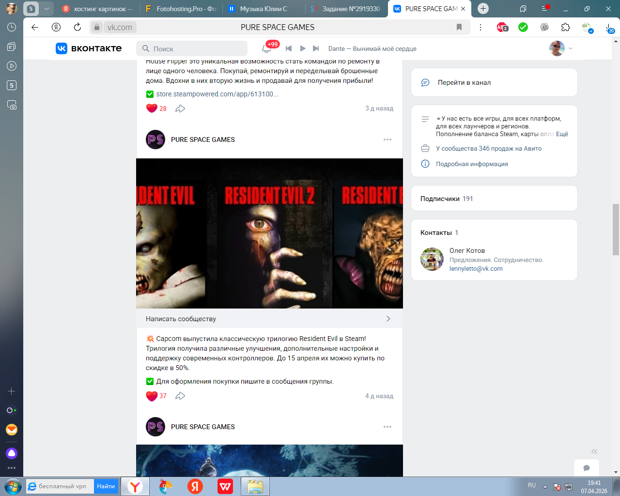View the Подписчики 191 list
The image size is (620, 496).
coord(494,199)
